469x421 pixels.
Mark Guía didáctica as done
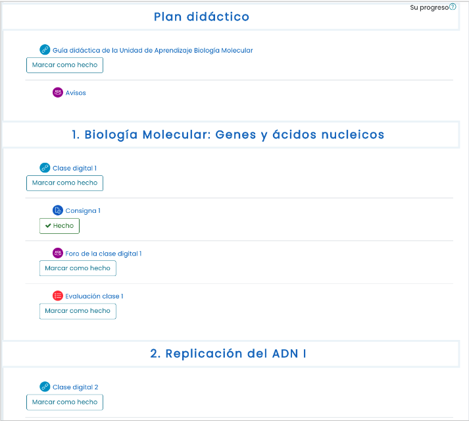[x=64, y=65]
